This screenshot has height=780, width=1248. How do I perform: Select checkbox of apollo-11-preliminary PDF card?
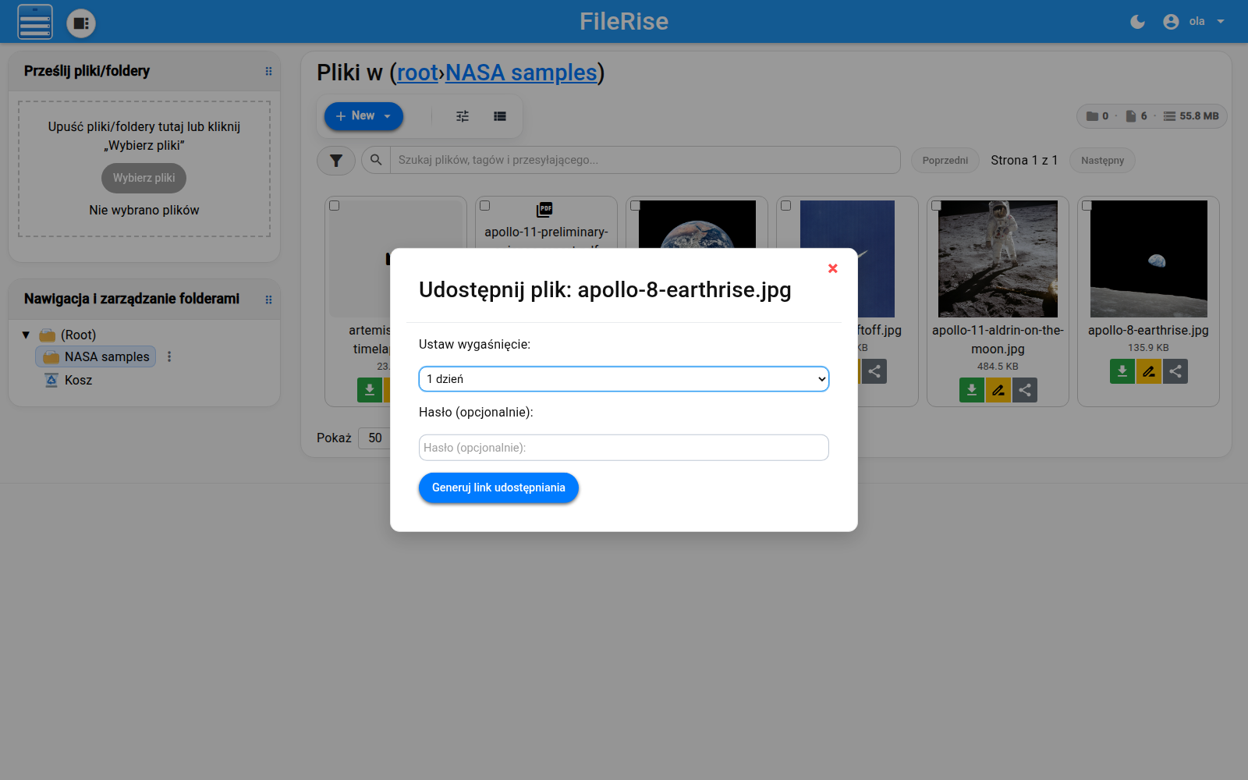click(485, 206)
